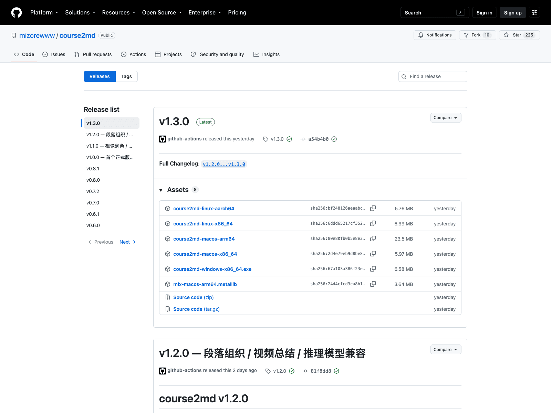551x413 pixels.
Task: Click the verified check next to tag v1.3.0
Action: click(289, 139)
